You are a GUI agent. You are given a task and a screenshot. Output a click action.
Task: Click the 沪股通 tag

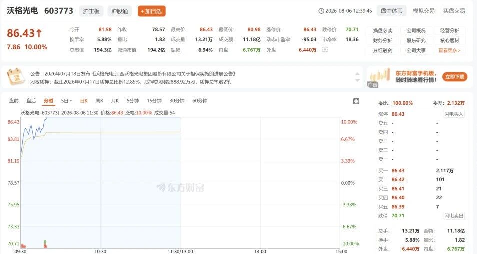click(119, 11)
